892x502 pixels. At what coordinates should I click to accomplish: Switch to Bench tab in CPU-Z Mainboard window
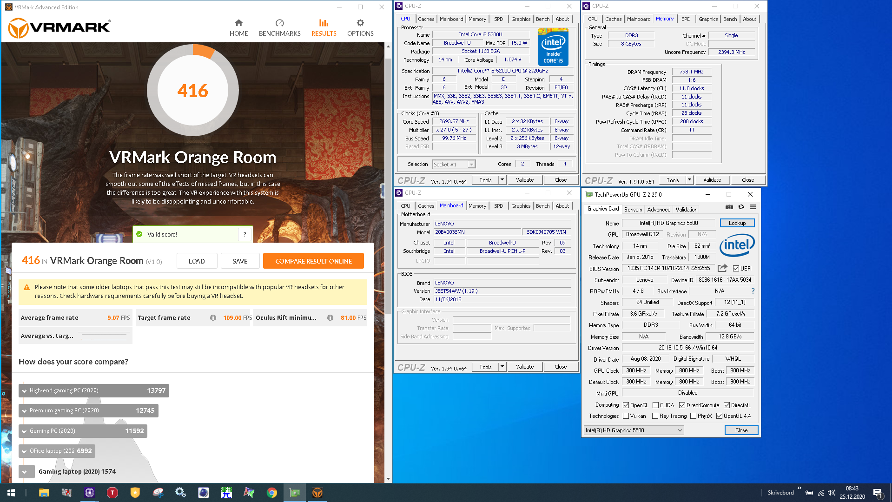tap(542, 206)
